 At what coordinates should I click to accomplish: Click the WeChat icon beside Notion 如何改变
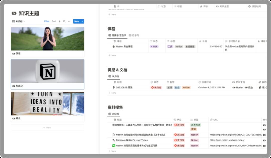point(114,146)
